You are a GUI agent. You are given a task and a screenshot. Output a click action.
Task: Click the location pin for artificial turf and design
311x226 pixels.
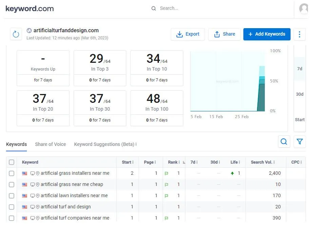[x=38, y=207]
